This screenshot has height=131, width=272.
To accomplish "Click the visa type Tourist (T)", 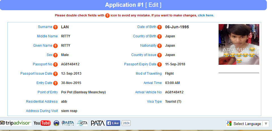I will coord(173,102).
